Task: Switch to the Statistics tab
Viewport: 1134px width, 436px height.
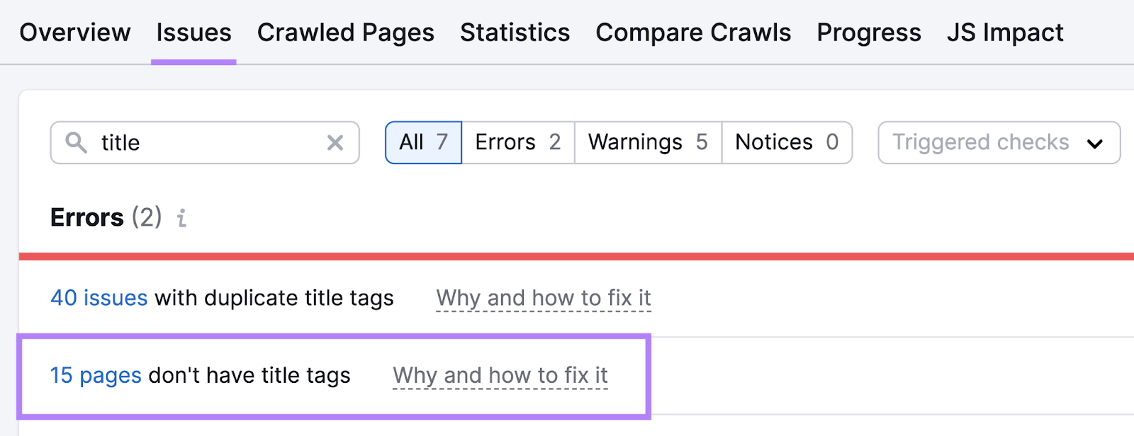Action: pos(515,32)
